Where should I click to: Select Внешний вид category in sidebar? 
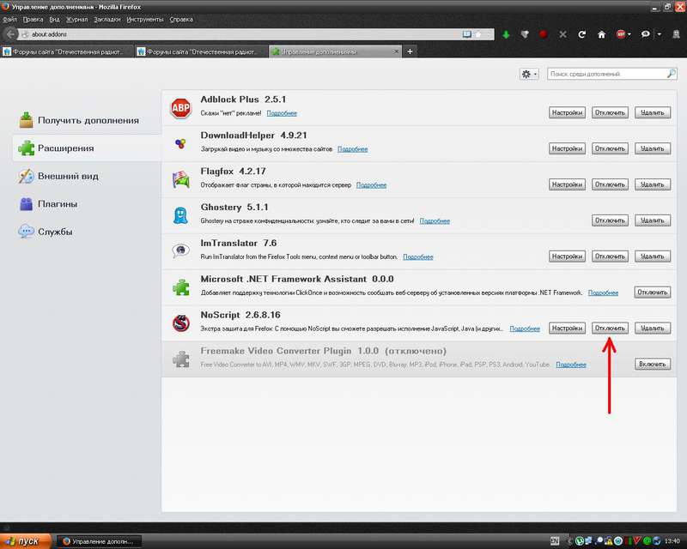pyautogui.click(x=88, y=176)
